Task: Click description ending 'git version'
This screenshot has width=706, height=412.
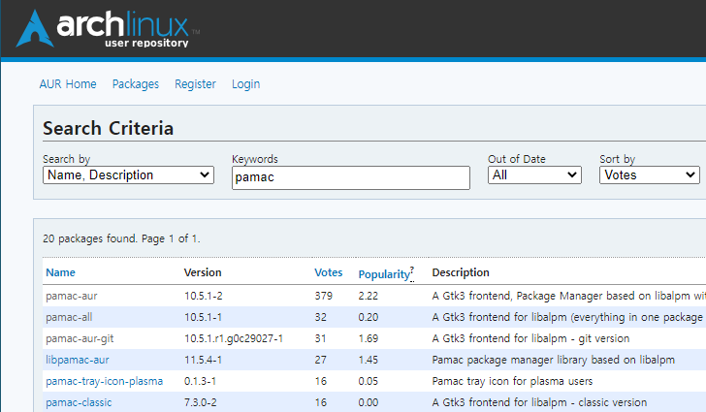Action: click(530, 338)
